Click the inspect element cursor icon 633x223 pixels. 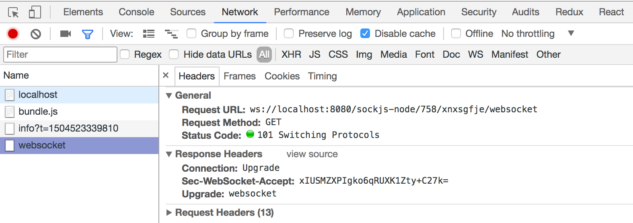tap(13, 12)
